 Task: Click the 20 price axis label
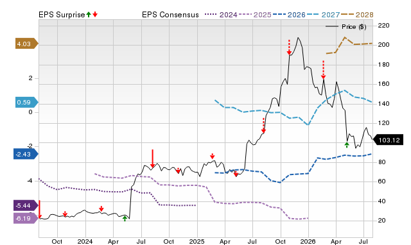tap(382, 221)
